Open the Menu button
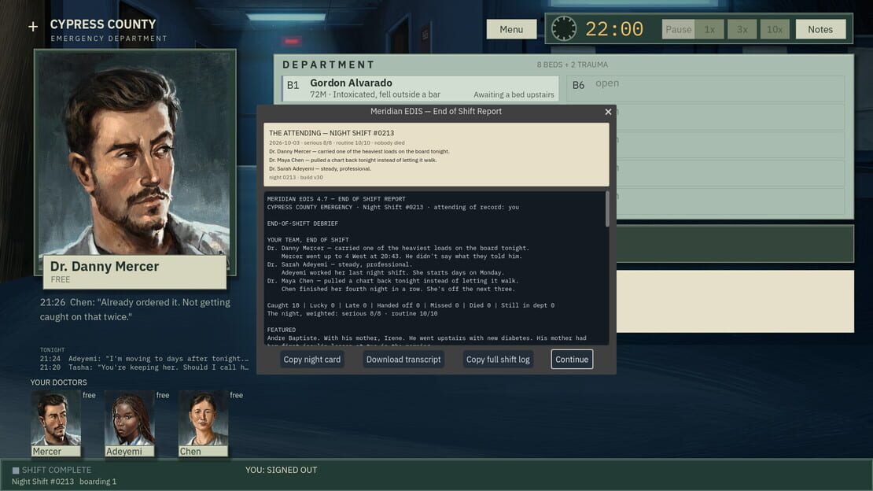 click(x=511, y=29)
